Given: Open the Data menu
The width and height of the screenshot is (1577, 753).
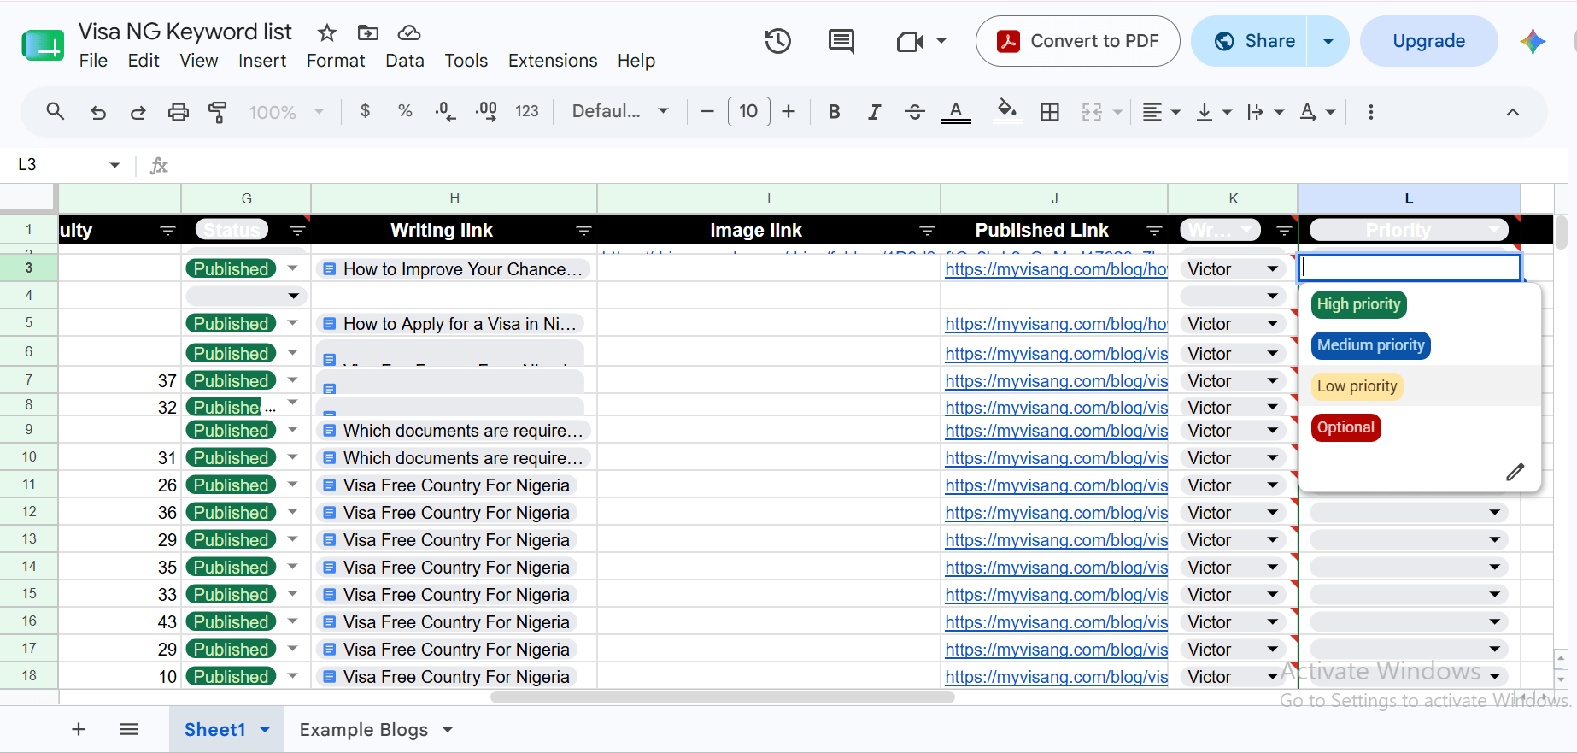Looking at the screenshot, I should tap(405, 61).
